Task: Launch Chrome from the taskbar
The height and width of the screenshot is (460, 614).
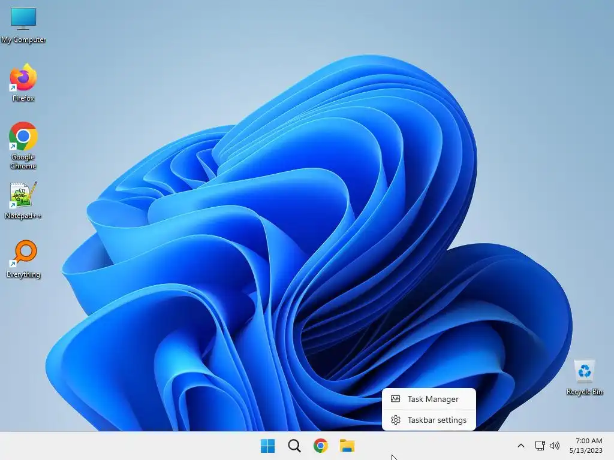Action: pos(320,446)
